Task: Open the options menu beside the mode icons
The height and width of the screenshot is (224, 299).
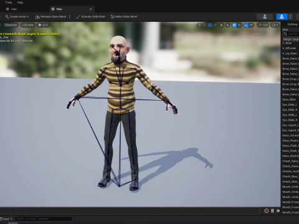Action: tap(290, 17)
